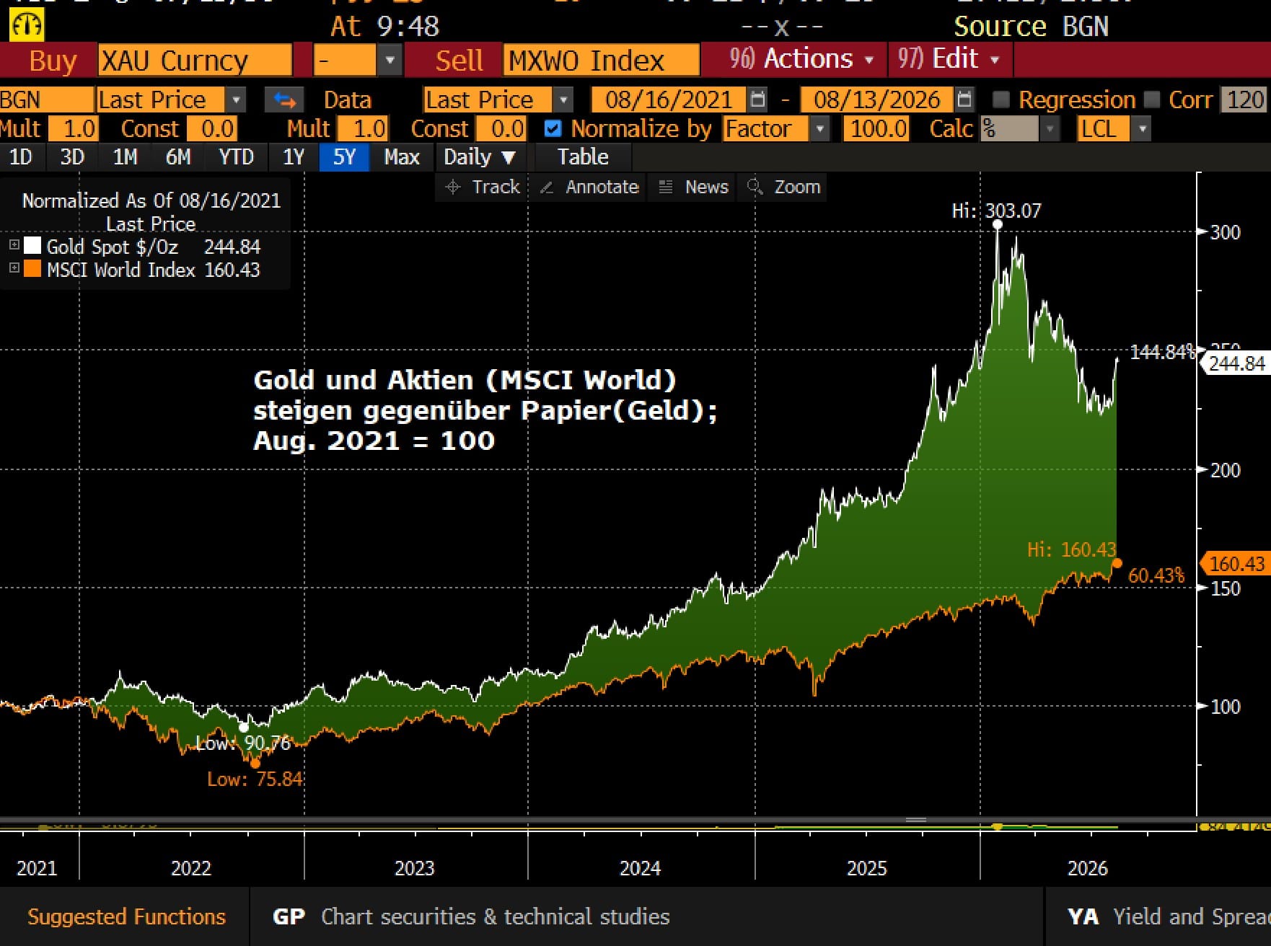
Task: Open the second Last Price dropdown after Data
Action: (x=564, y=100)
